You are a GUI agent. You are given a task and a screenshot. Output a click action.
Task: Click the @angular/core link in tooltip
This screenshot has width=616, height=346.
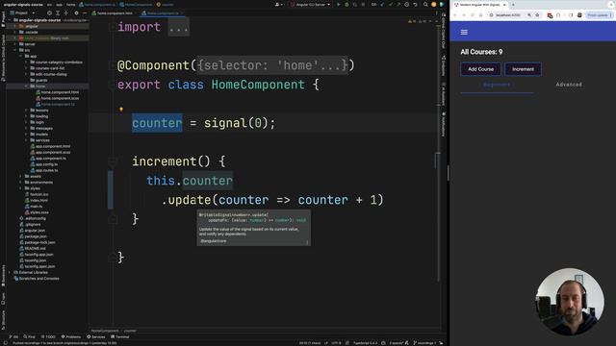coord(214,241)
